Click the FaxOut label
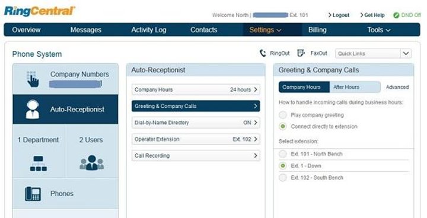The height and width of the screenshot is (218, 427). [x=318, y=53]
